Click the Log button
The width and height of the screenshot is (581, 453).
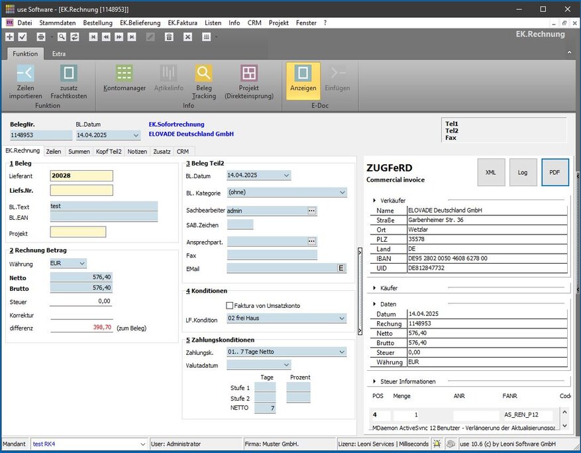pos(523,172)
